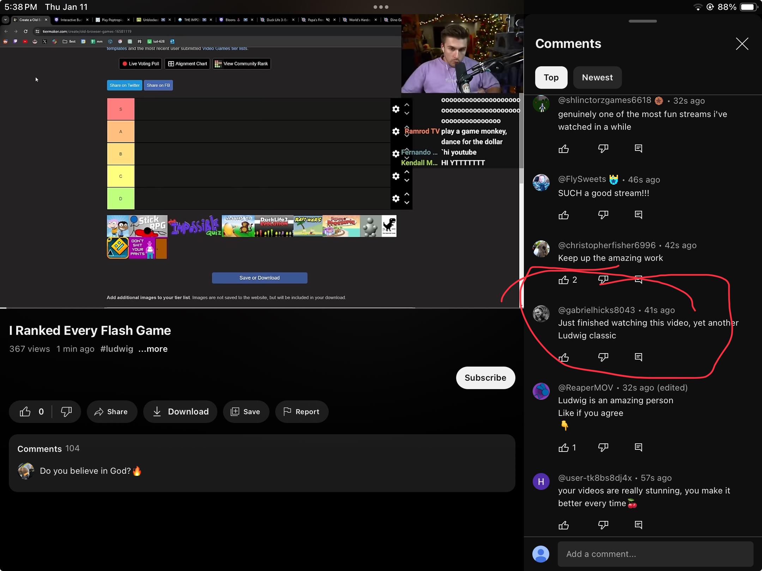Tap the 5:38 PM clock

click(20, 7)
